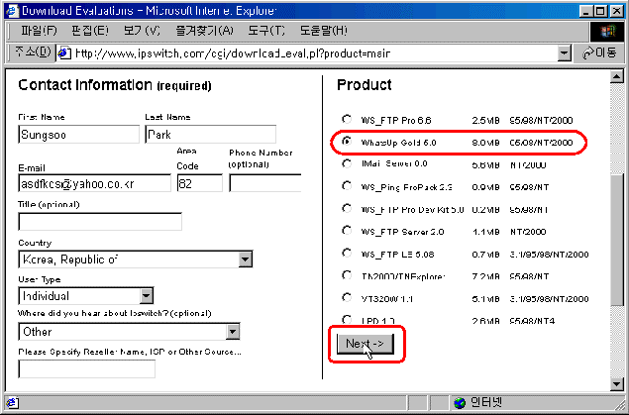This screenshot has width=629, height=415.
Task: Select WS_Ping ProPack 2.3 radio button
Action: [x=347, y=186]
